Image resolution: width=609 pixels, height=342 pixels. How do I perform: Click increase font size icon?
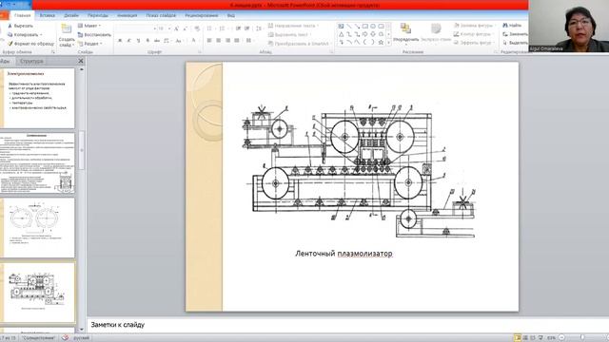[176, 28]
